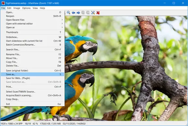This screenshot has height=126, width=188.
Task: Open the Options menu
Action: coord(26,8)
